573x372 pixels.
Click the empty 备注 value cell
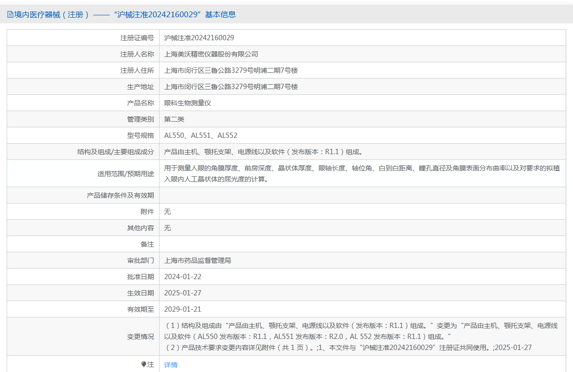[362, 244]
